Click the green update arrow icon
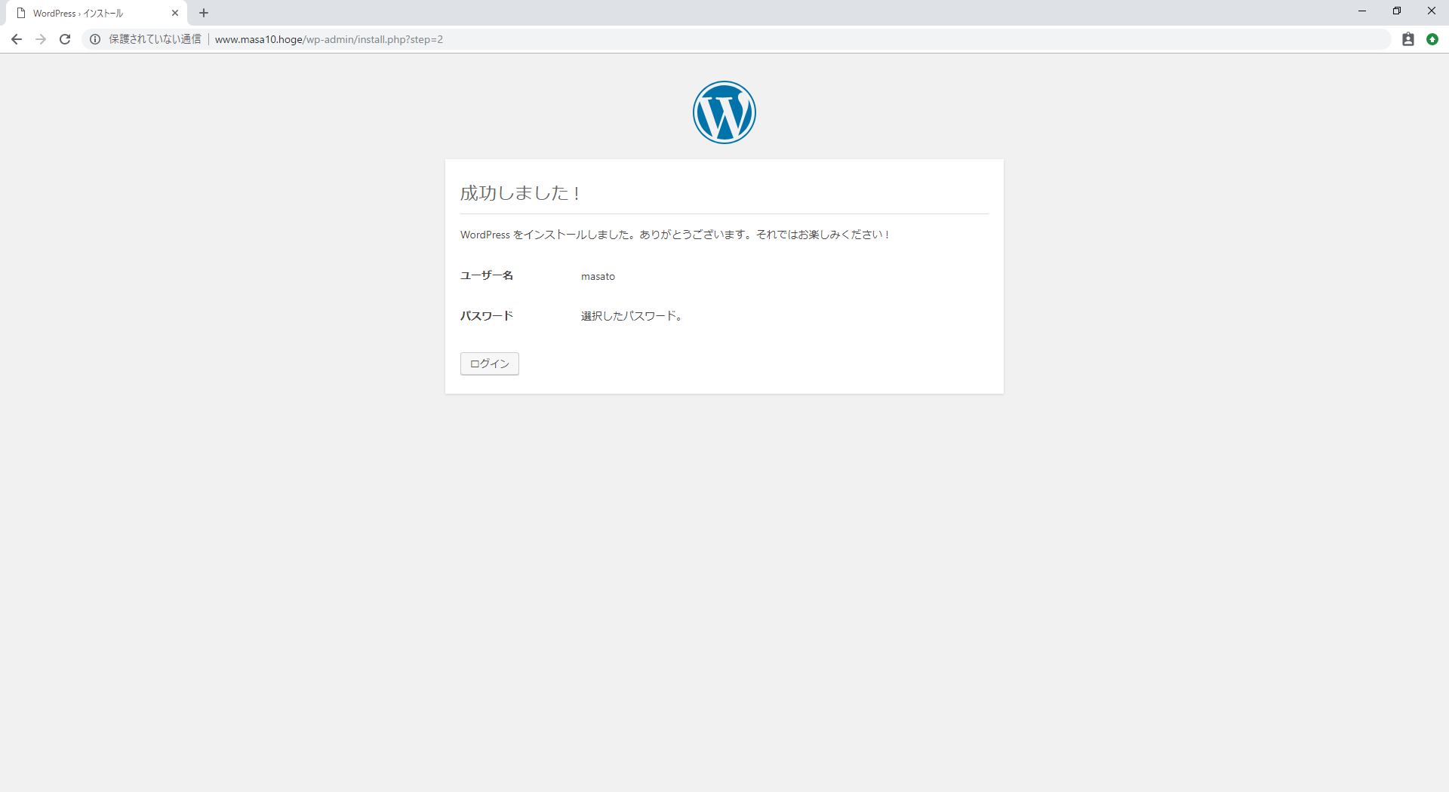The height and width of the screenshot is (792, 1449). (1432, 39)
